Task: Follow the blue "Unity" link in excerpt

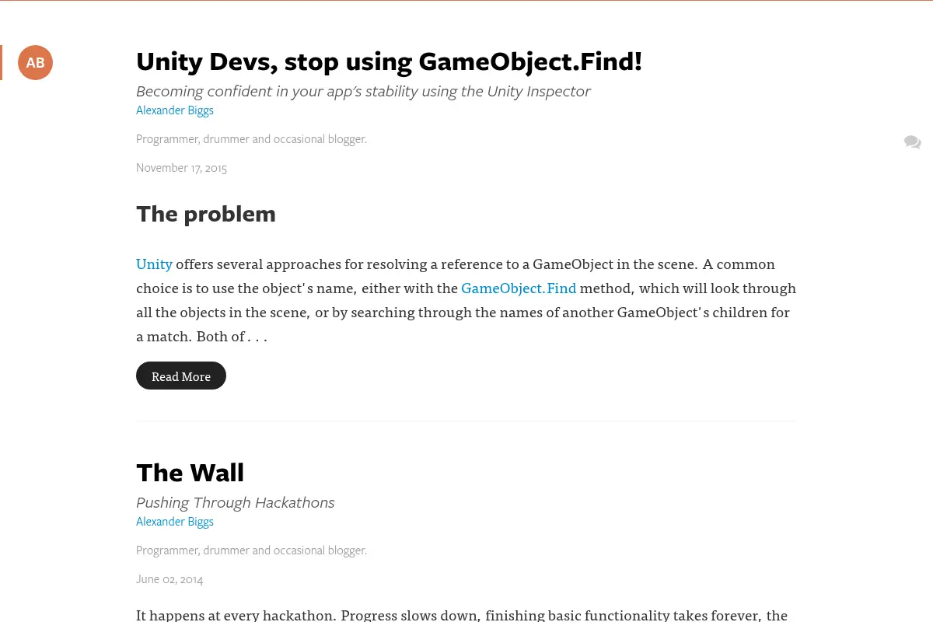Action: point(154,264)
